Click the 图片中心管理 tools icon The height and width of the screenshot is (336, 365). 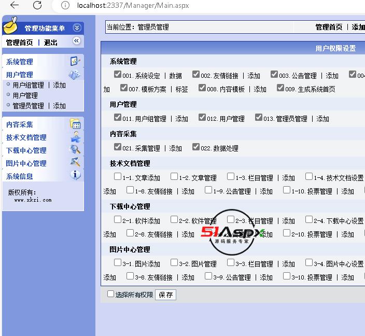pos(75,162)
